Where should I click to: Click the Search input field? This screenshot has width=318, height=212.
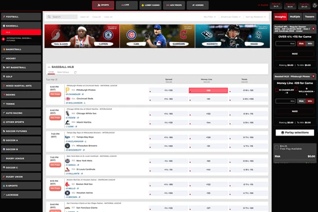pos(69,17)
